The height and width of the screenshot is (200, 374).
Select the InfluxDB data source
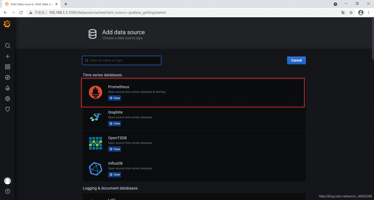pyautogui.click(x=194, y=169)
